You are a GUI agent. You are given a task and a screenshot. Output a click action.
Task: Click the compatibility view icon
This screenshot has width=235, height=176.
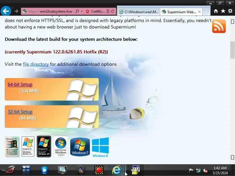tap(108, 11)
